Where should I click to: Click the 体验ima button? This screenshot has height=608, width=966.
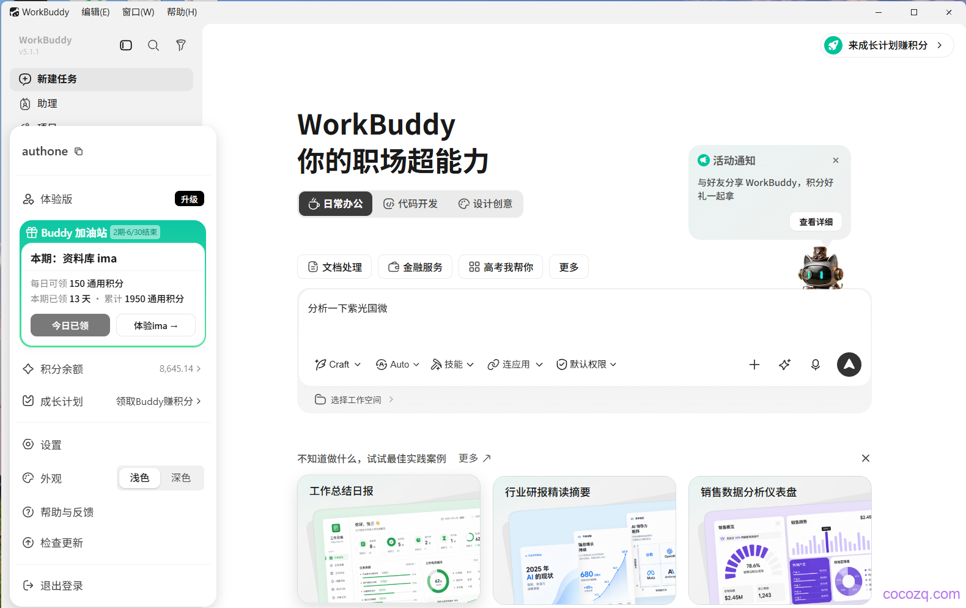tap(156, 325)
